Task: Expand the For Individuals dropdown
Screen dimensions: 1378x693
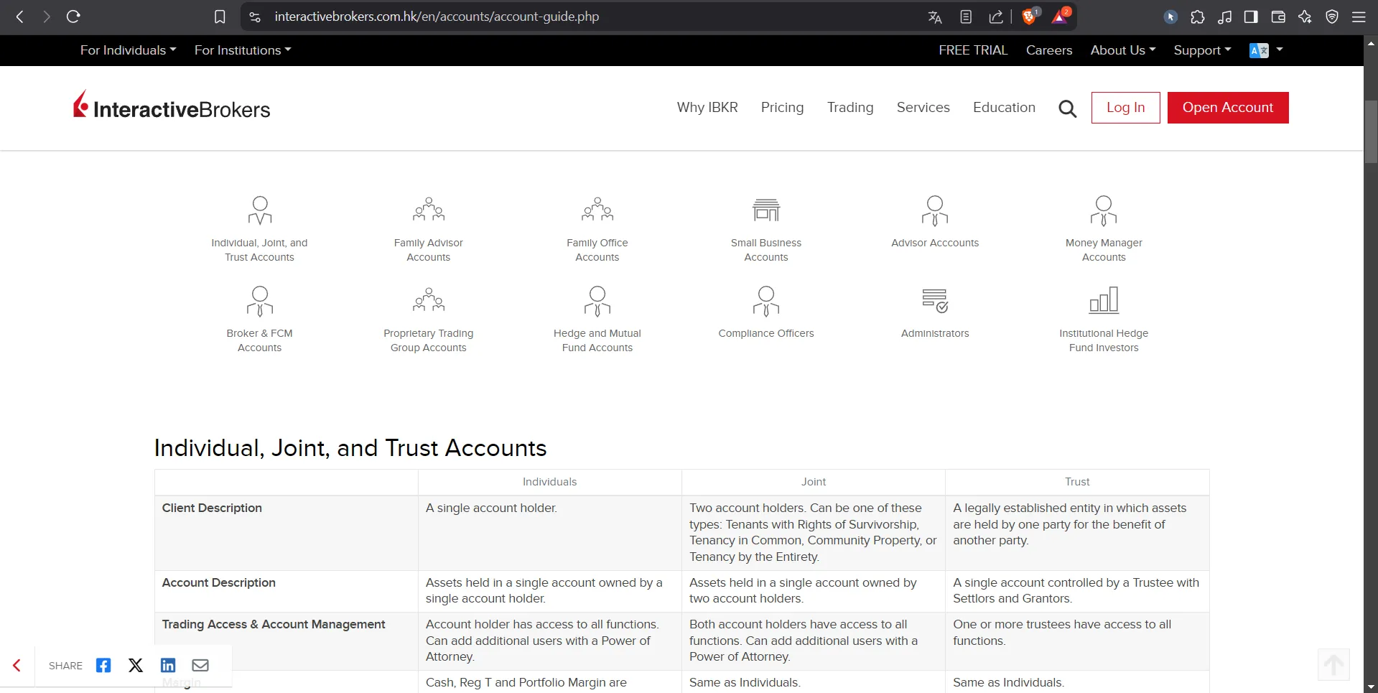Action: point(128,50)
